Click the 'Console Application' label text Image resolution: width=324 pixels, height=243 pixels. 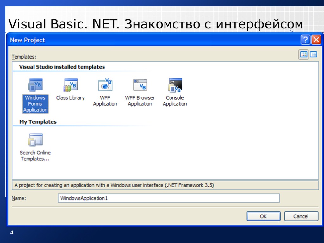tap(175, 101)
